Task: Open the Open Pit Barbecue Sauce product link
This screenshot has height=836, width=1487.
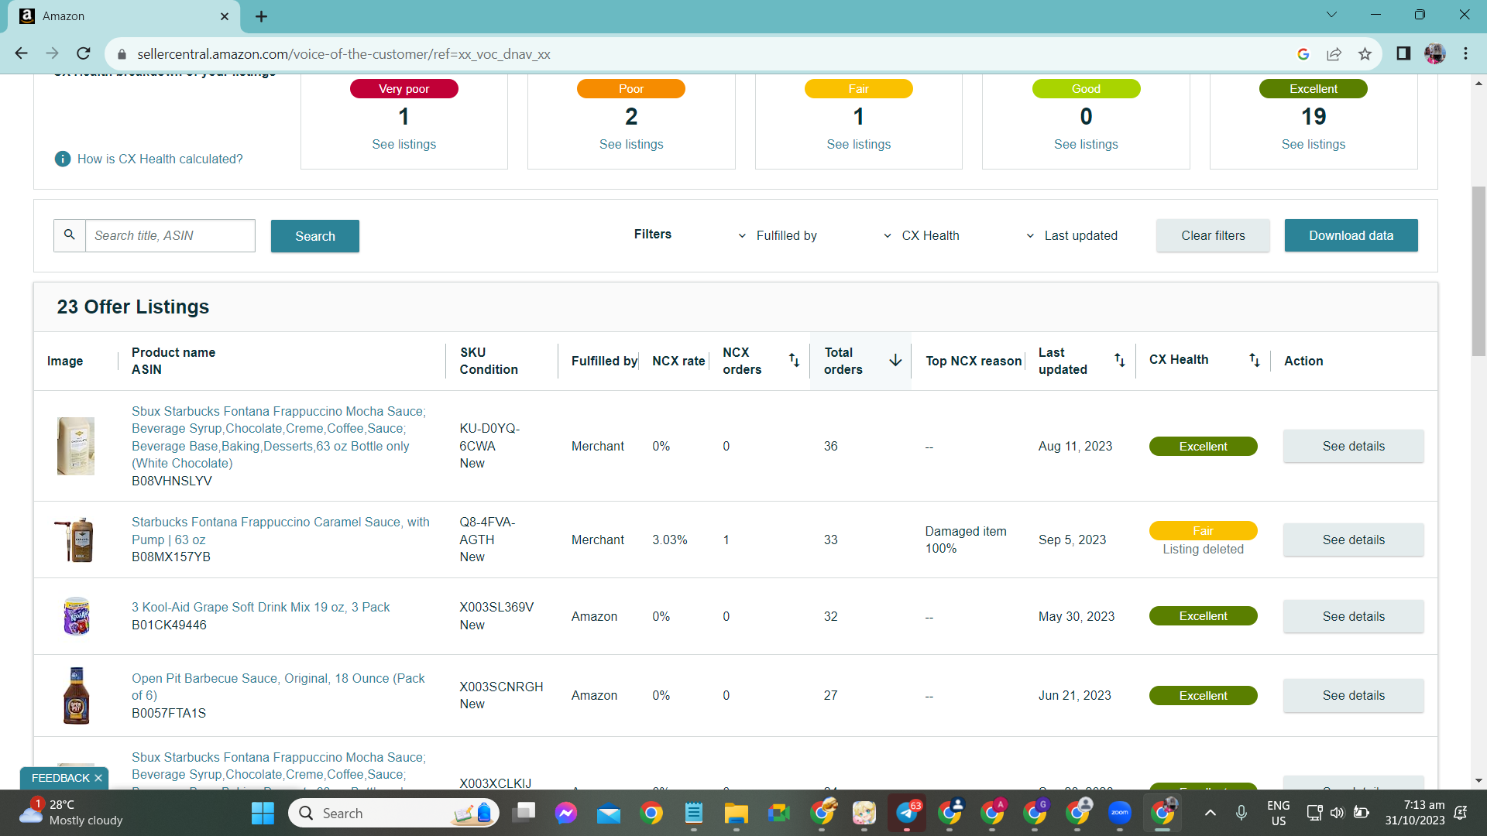Action: click(x=278, y=687)
